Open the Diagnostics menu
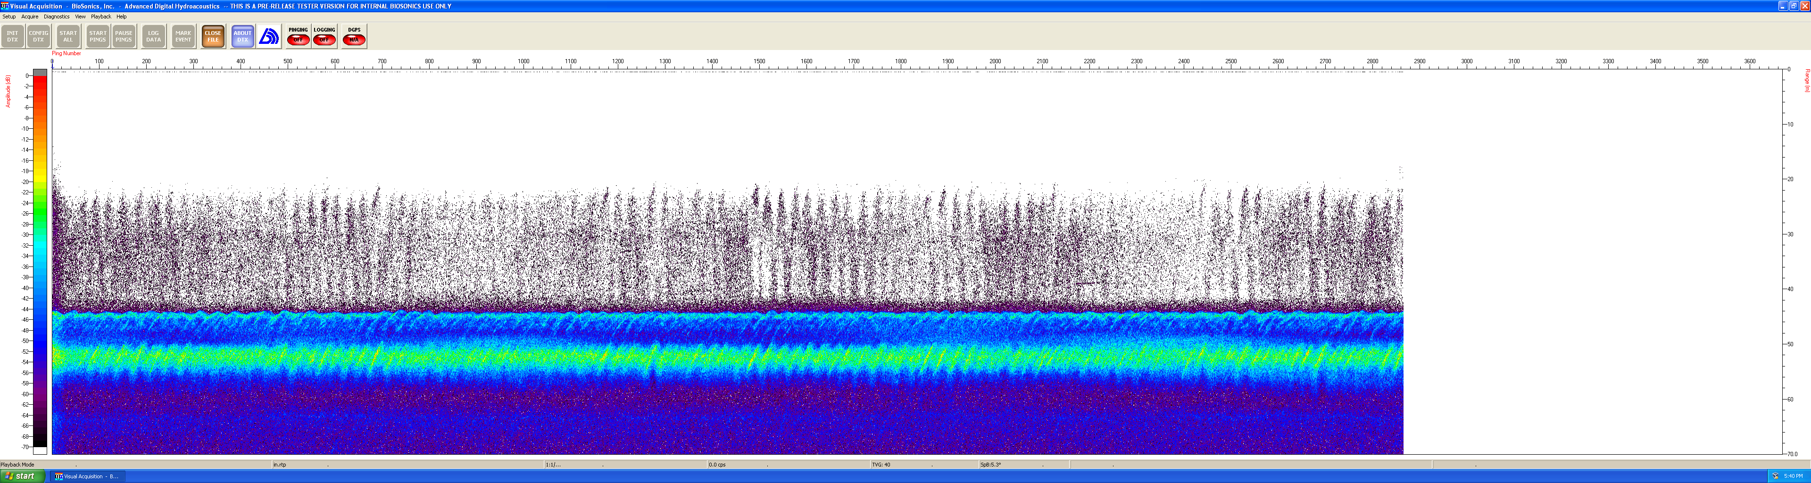 (56, 16)
